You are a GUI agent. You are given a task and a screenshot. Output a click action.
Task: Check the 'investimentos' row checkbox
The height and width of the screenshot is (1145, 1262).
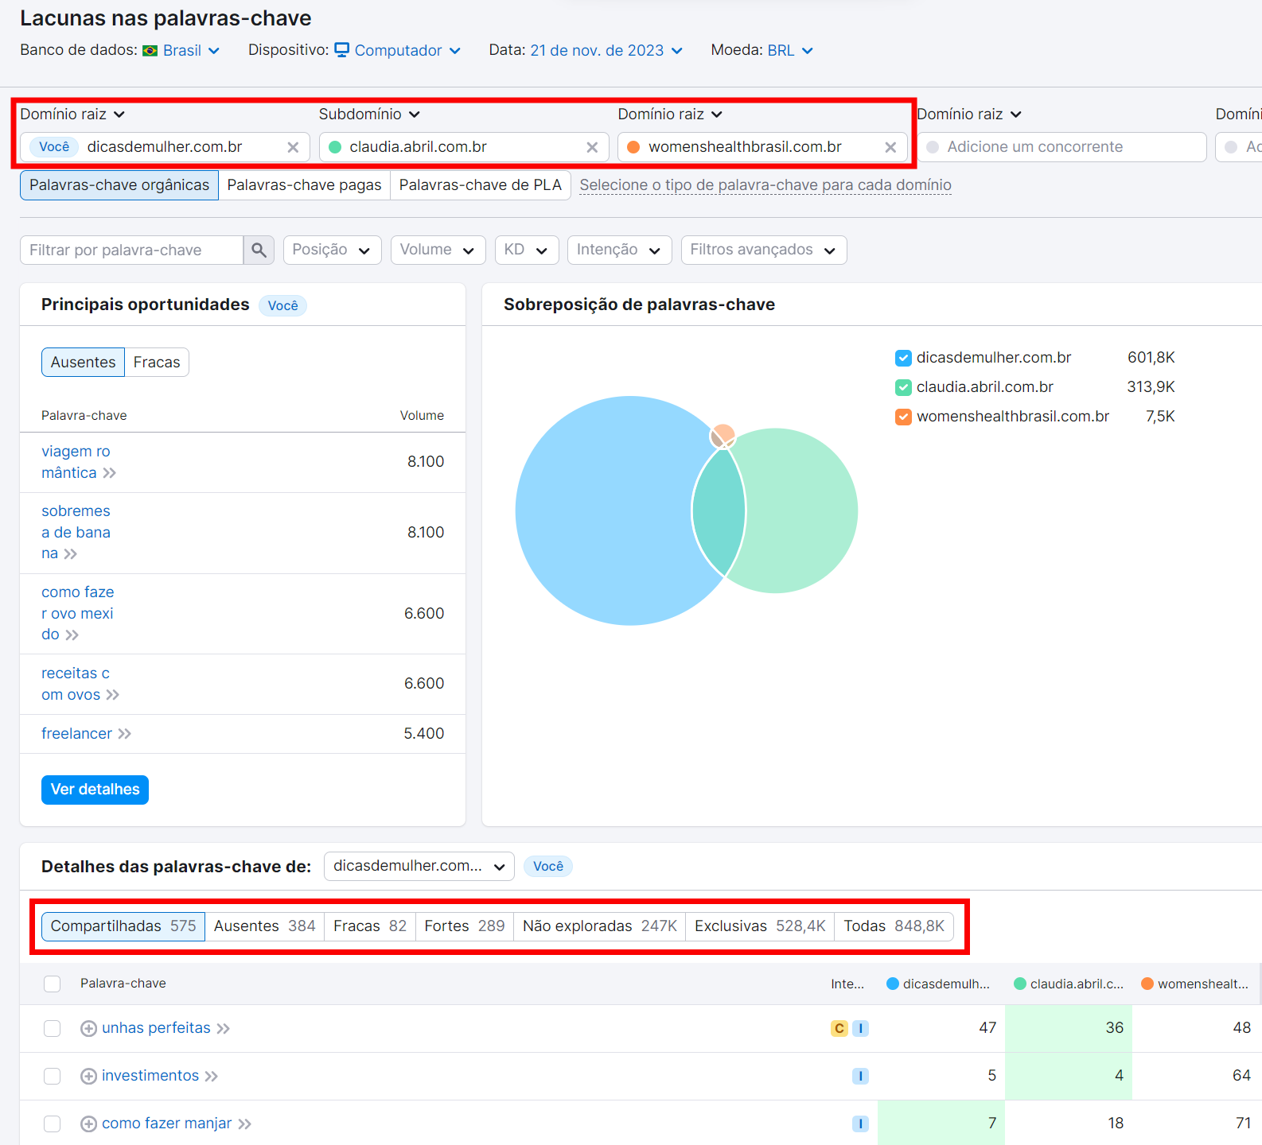(x=53, y=1076)
